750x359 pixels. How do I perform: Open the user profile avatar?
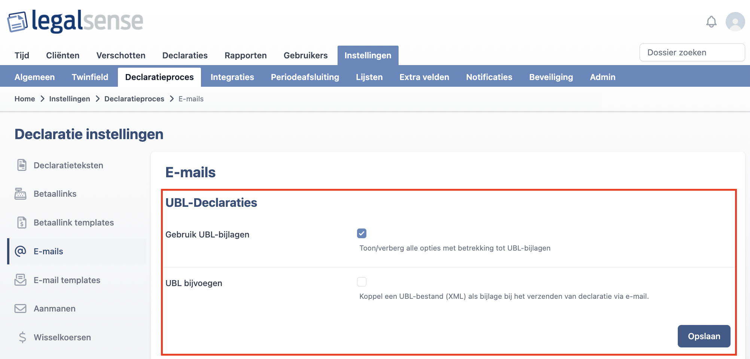point(735,22)
